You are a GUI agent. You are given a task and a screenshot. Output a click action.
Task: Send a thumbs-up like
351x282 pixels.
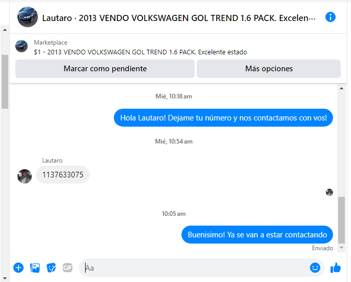click(336, 268)
